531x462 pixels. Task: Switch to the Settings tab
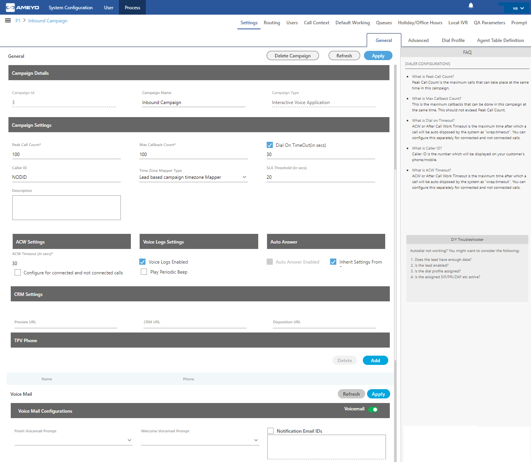click(249, 23)
